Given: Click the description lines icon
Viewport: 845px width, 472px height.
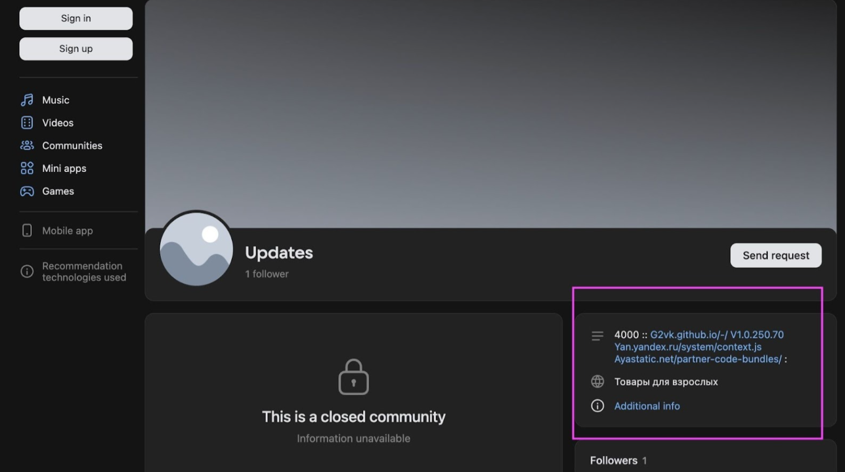Looking at the screenshot, I should pos(597,336).
